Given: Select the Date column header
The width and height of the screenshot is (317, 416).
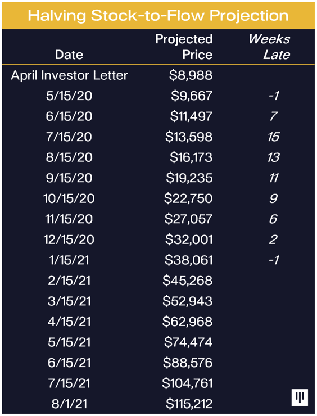Looking at the screenshot, I should (69, 55).
